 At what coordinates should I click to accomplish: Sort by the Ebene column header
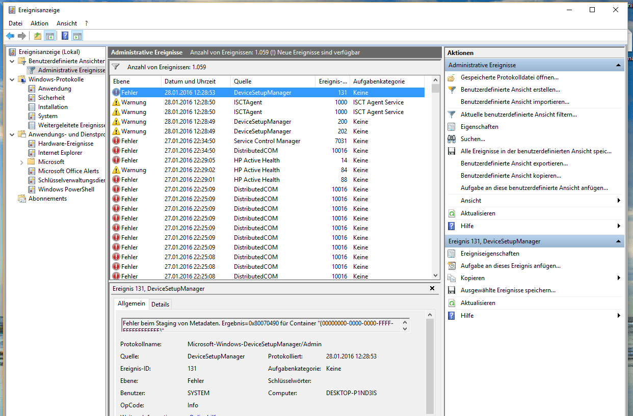pos(136,81)
